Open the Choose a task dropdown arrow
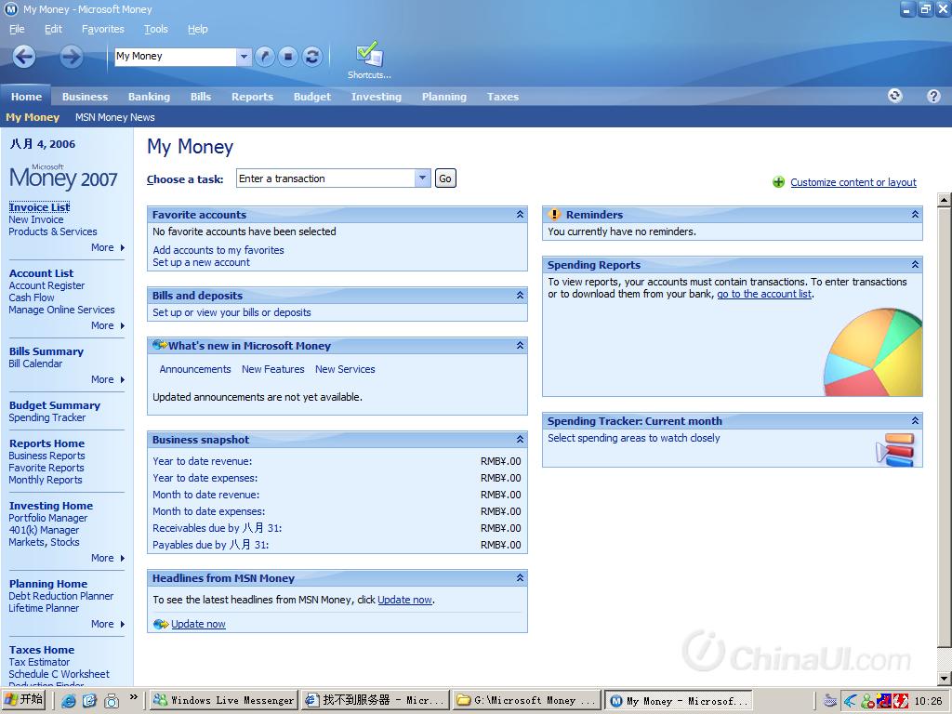Image resolution: width=952 pixels, height=714 pixels. point(422,178)
